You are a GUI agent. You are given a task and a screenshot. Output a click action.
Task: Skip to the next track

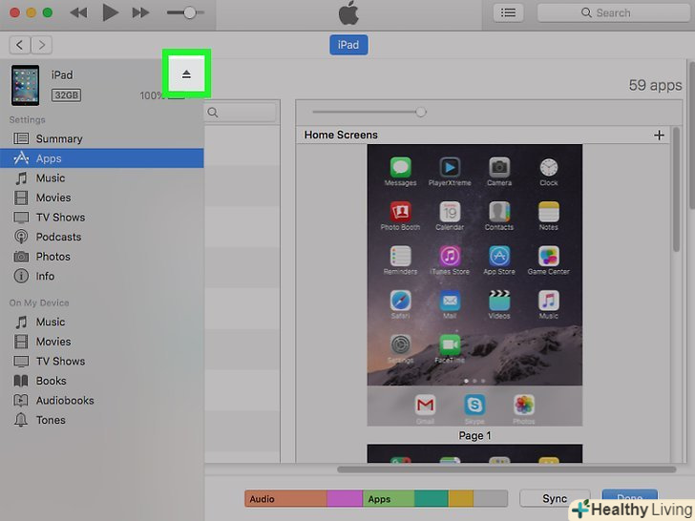(x=140, y=12)
